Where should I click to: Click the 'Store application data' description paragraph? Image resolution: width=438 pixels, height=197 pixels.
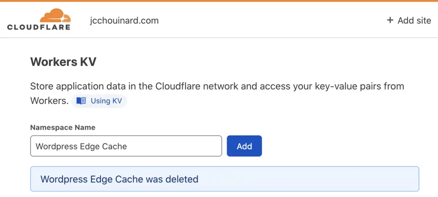coord(217,94)
